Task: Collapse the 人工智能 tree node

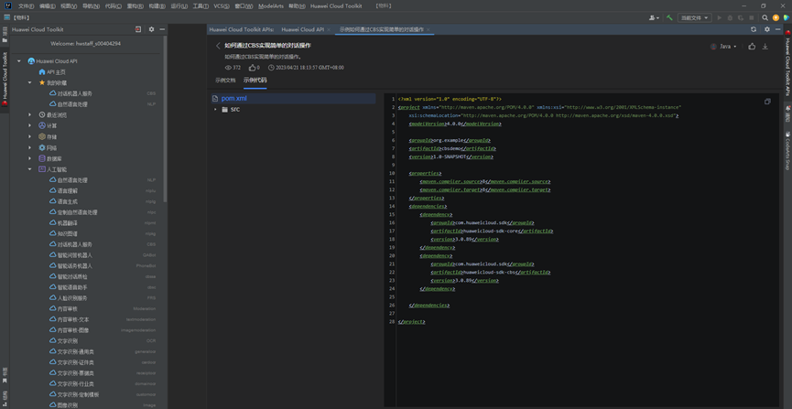Action: (30, 169)
